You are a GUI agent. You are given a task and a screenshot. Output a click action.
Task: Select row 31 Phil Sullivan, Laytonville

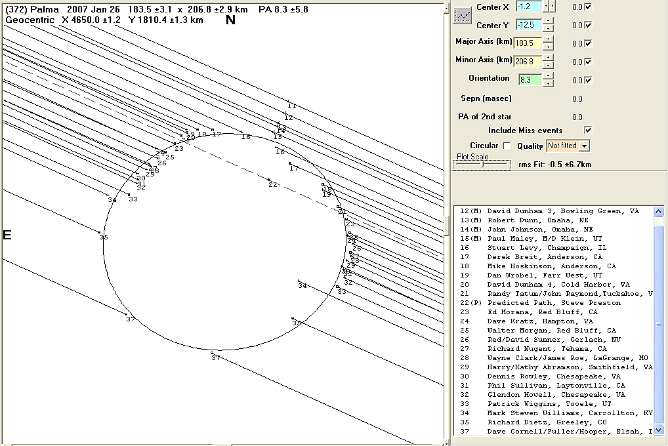tap(553, 386)
